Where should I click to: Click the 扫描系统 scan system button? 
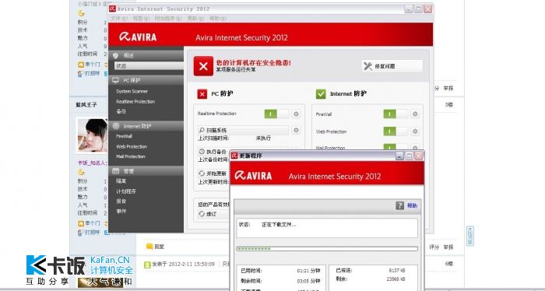click(243, 130)
